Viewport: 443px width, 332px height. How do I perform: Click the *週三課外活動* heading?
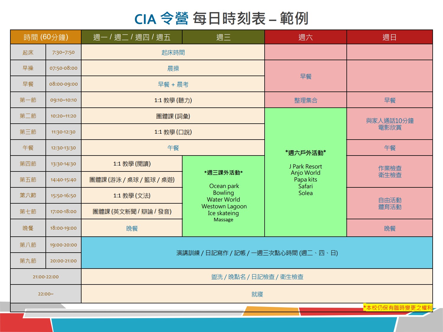pos(223,173)
